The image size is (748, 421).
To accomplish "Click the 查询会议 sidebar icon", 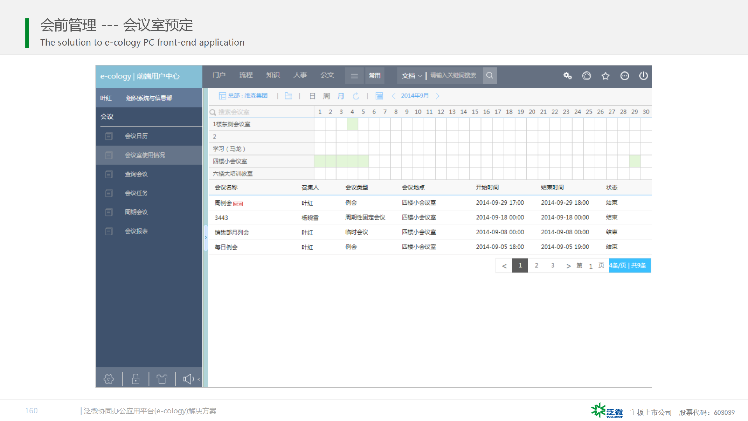I will click(109, 174).
